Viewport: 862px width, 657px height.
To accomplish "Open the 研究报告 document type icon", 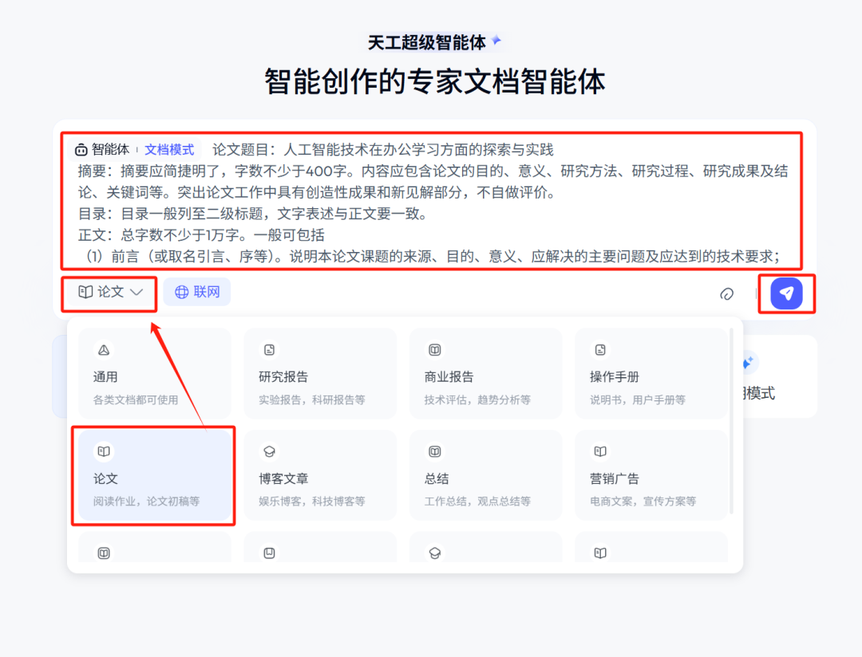I will tap(270, 348).
